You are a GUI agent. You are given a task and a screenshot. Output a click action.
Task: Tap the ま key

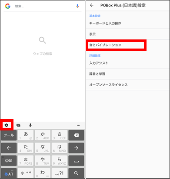[x=26, y=161]
